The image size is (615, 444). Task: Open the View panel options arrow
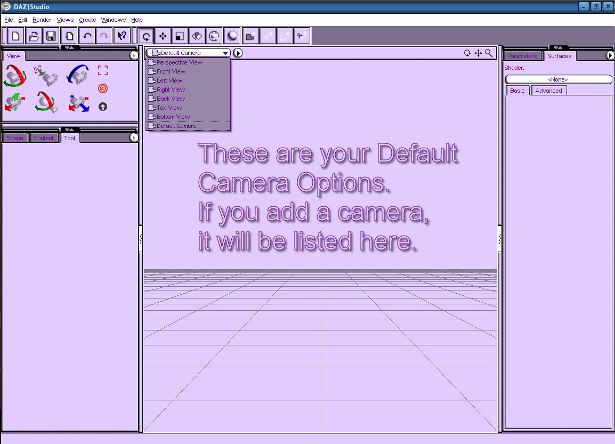tap(134, 55)
